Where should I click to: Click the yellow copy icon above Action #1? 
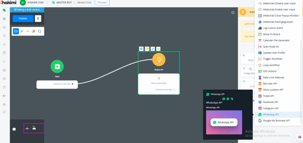pyautogui.click(x=147, y=49)
